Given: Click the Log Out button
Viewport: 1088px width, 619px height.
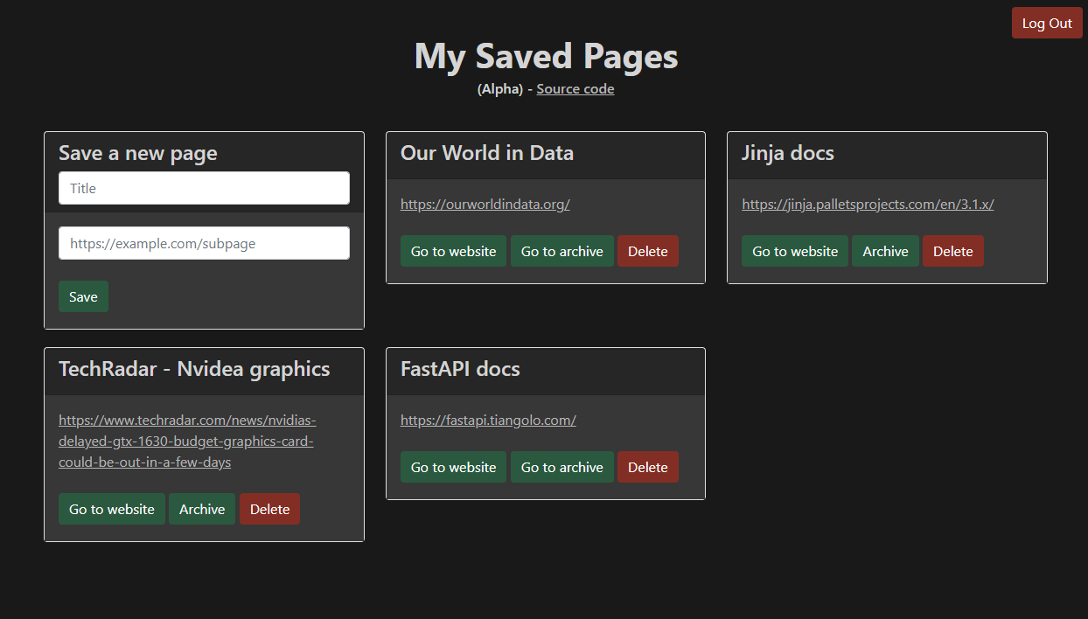Looking at the screenshot, I should point(1047,24).
